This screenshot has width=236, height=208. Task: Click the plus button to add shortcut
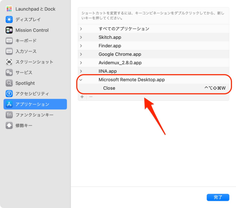coord(82,97)
